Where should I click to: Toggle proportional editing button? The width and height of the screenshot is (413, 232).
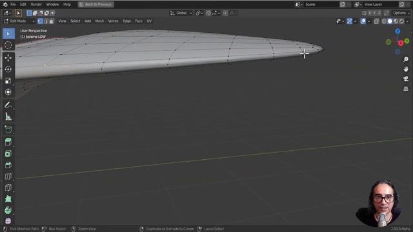(225, 13)
